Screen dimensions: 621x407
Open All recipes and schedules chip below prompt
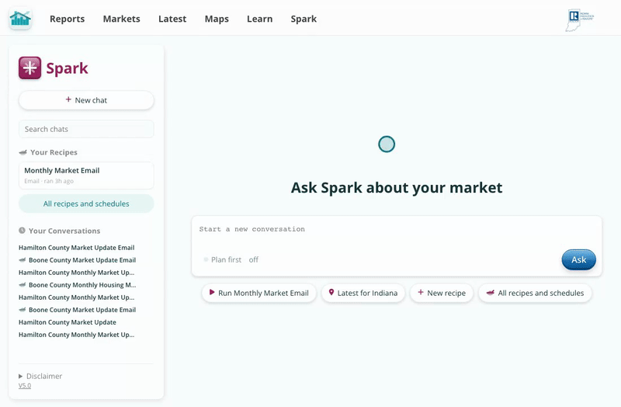[x=535, y=294]
